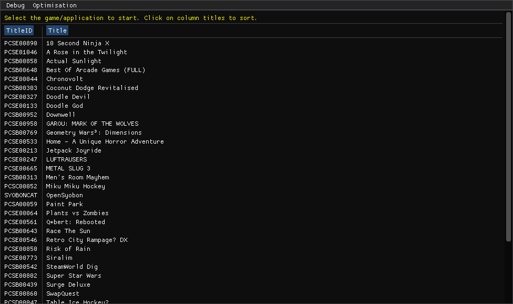This screenshot has width=513, height=304.
Task: Select the Actual Sunlight entry
Action: click(x=74, y=61)
